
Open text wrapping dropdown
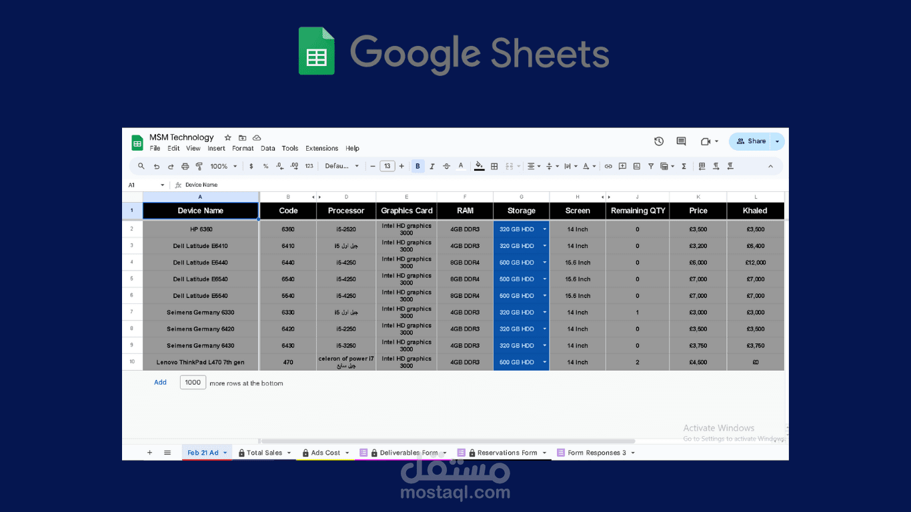570,167
